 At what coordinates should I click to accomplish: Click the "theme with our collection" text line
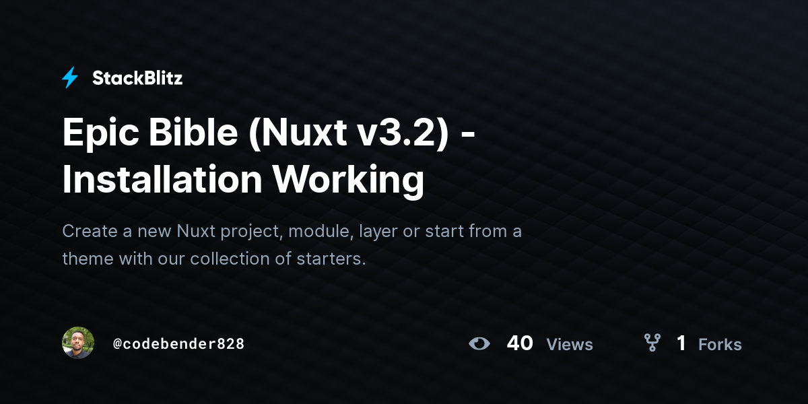click(214, 259)
